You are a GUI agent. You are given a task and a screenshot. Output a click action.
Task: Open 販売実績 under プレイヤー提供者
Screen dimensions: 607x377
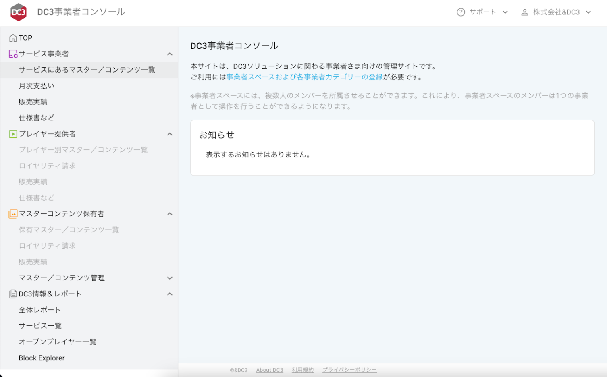(33, 182)
